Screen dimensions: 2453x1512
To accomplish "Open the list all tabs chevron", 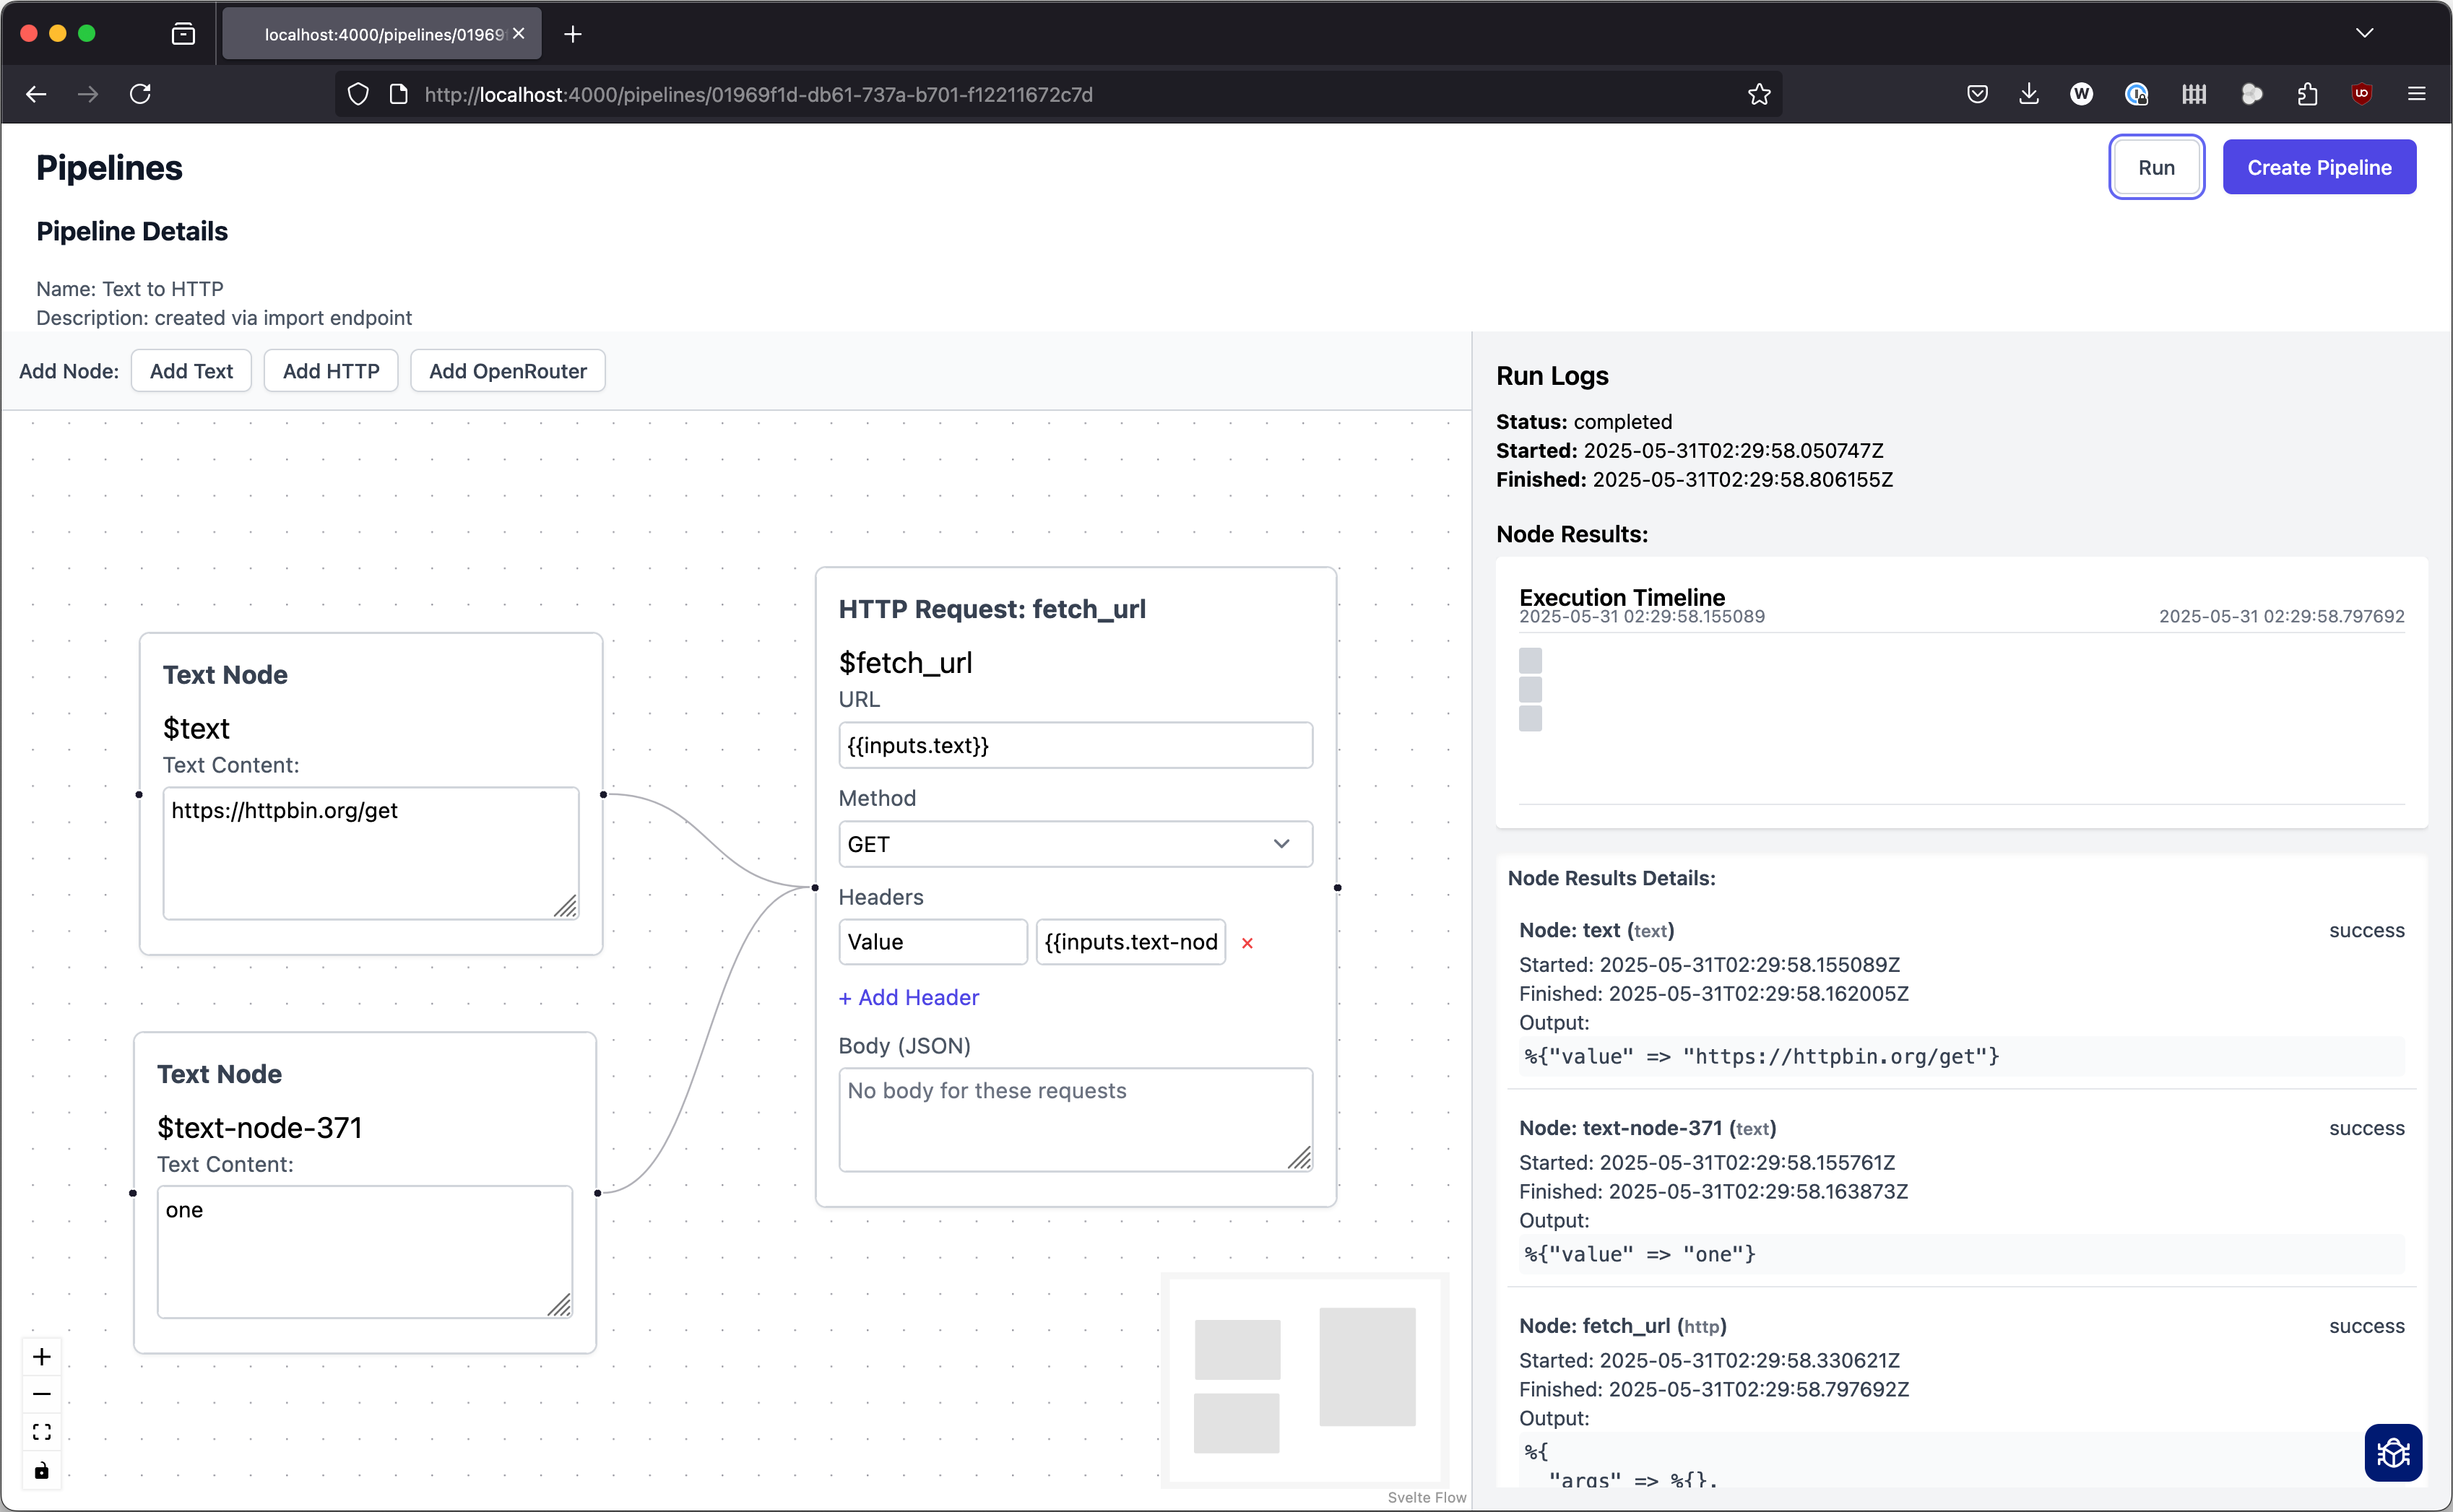I will (x=2365, y=33).
